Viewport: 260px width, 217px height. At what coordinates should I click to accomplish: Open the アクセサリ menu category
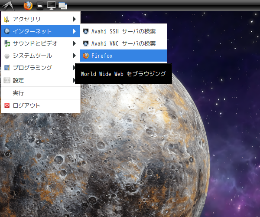point(41,19)
